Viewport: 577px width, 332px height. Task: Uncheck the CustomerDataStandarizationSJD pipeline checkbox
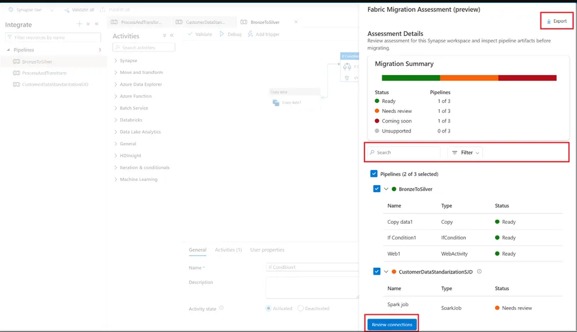376,271
